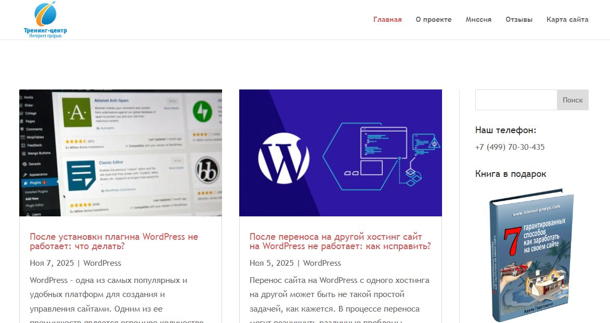Select WordPress category under Ноя 5 post
The width and height of the screenshot is (610, 323).
coord(322,263)
